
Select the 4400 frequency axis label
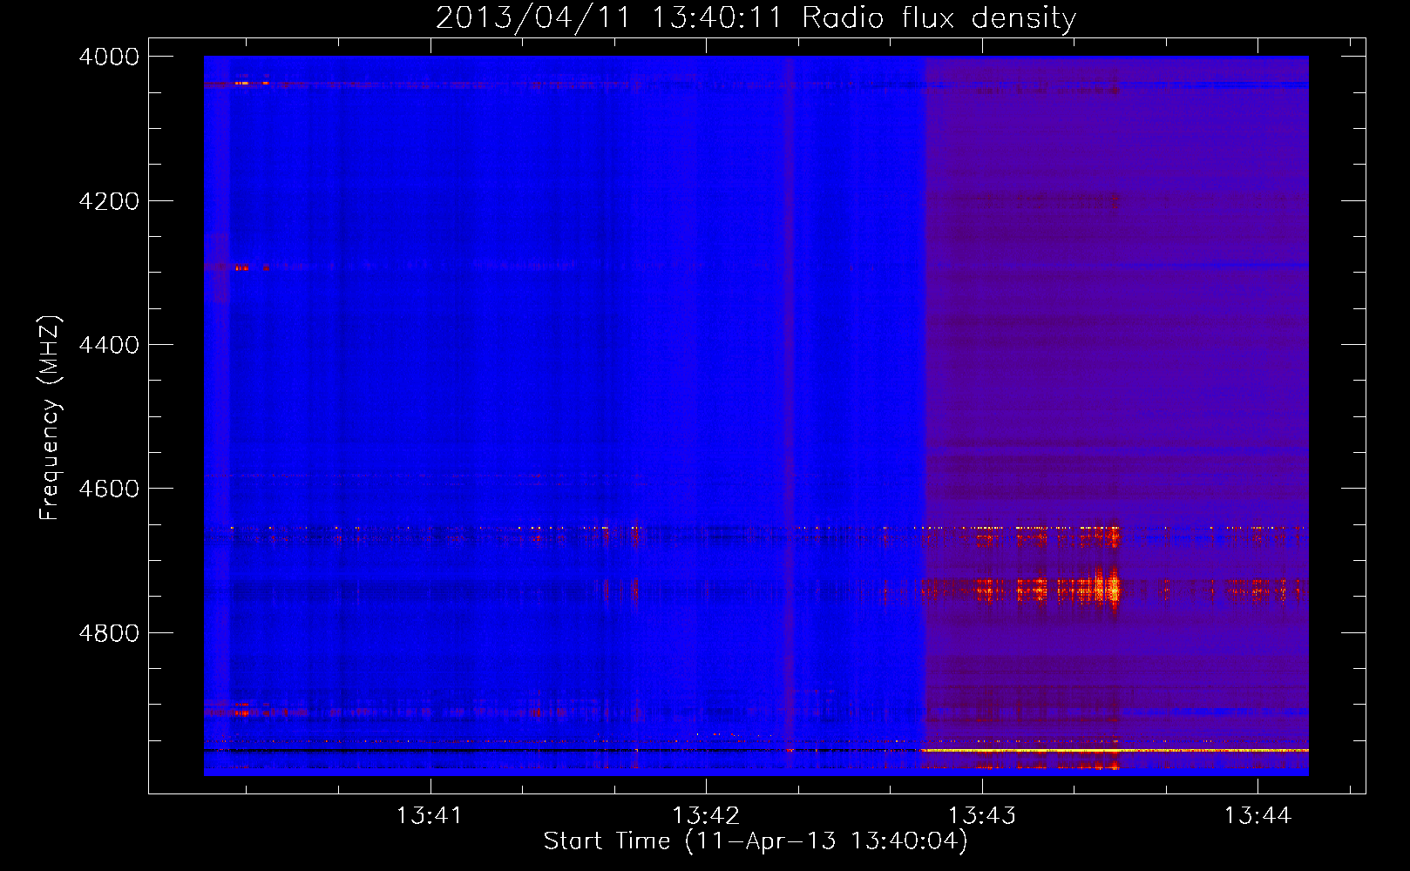[x=108, y=345]
